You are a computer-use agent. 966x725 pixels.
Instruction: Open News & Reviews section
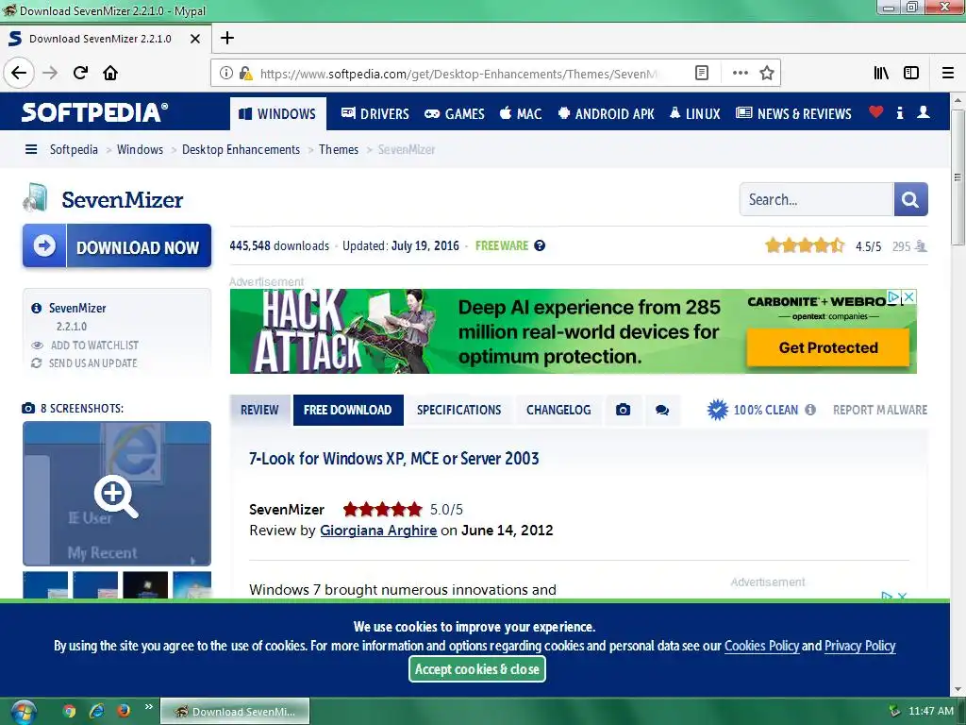pyautogui.click(x=793, y=114)
